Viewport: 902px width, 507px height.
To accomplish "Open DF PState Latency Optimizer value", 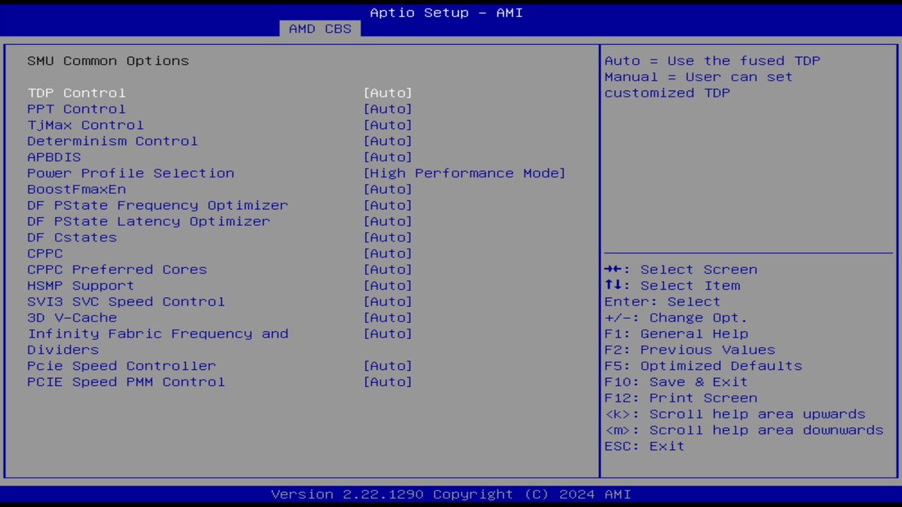I will click(388, 221).
